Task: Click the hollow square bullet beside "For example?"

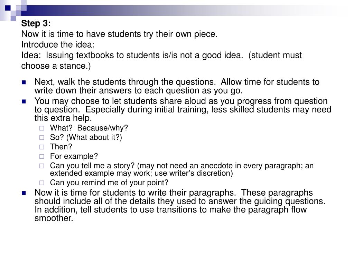Action: tap(42, 156)
